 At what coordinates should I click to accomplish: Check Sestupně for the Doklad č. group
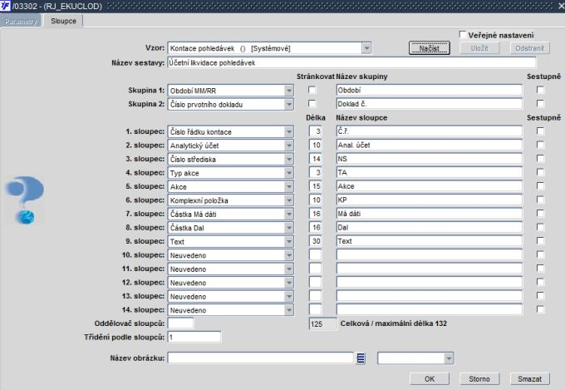pyautogui.click(x=540, y=104)
